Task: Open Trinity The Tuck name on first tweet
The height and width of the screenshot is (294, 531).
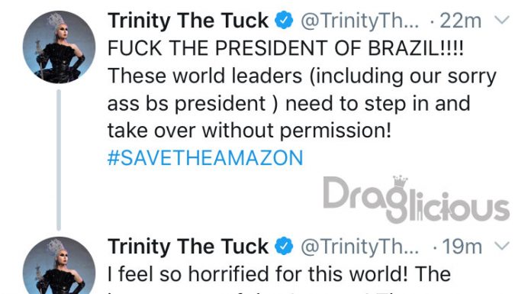Action: [188, 21]
